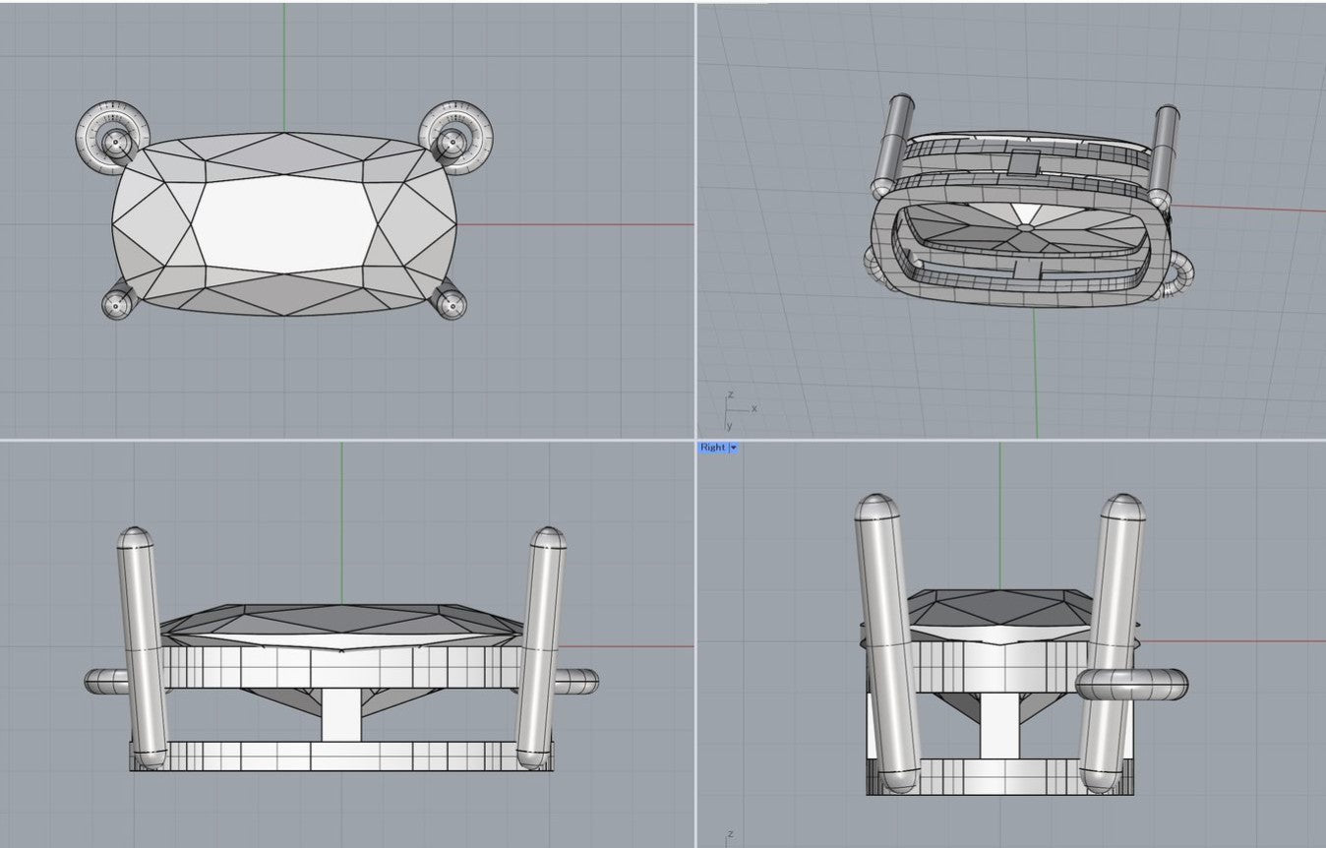Select the large ring on top-right prong, top view
The height and width of the screenshot is (848, 1326).
click(456, 137)
